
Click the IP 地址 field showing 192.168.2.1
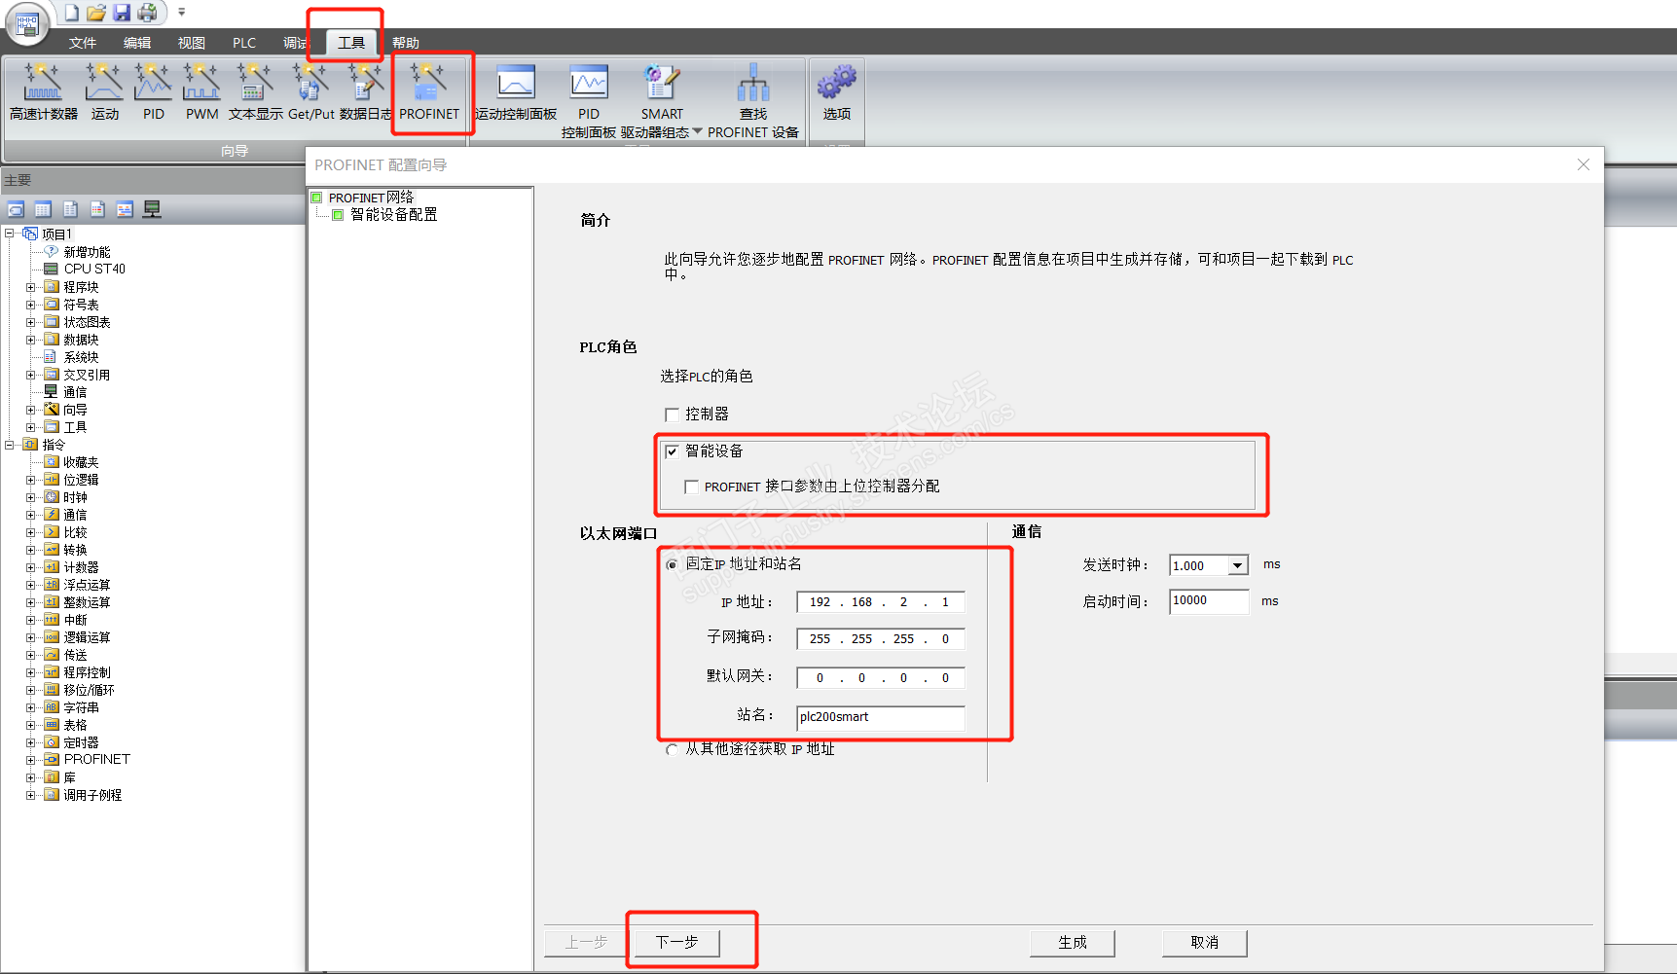[x=881, y=602]
